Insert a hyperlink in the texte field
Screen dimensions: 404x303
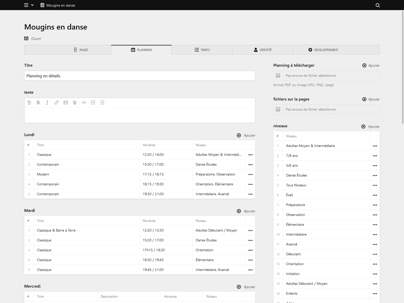click(x=56, y=103)
